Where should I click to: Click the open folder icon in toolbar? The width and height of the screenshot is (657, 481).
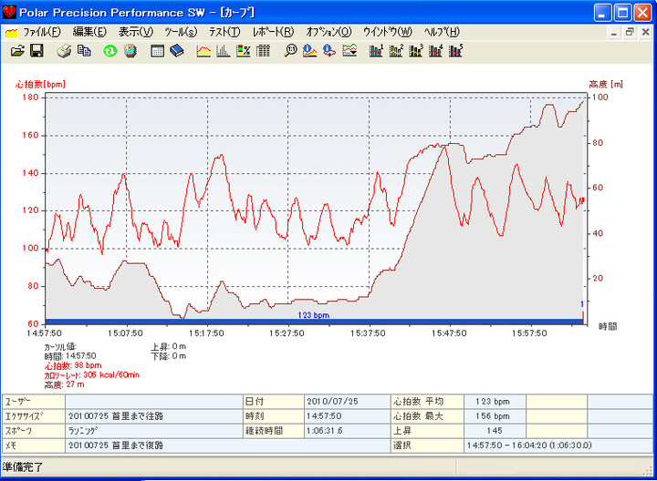click(x=17, y=51)
